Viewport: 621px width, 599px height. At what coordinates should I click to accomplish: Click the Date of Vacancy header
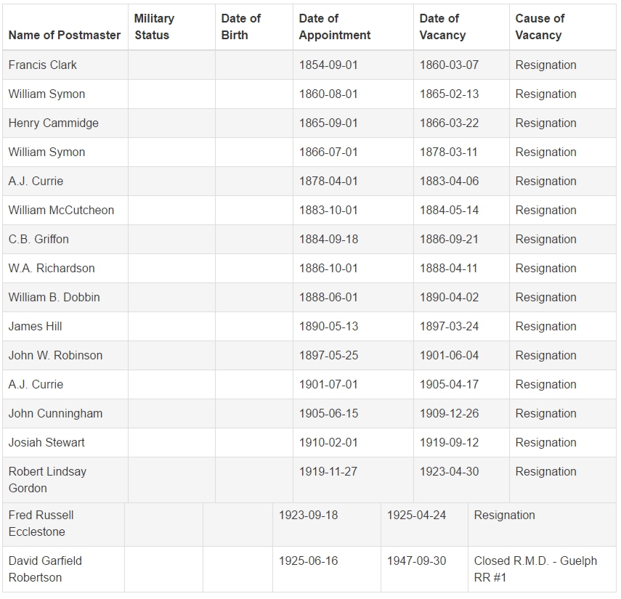[442, 27]
